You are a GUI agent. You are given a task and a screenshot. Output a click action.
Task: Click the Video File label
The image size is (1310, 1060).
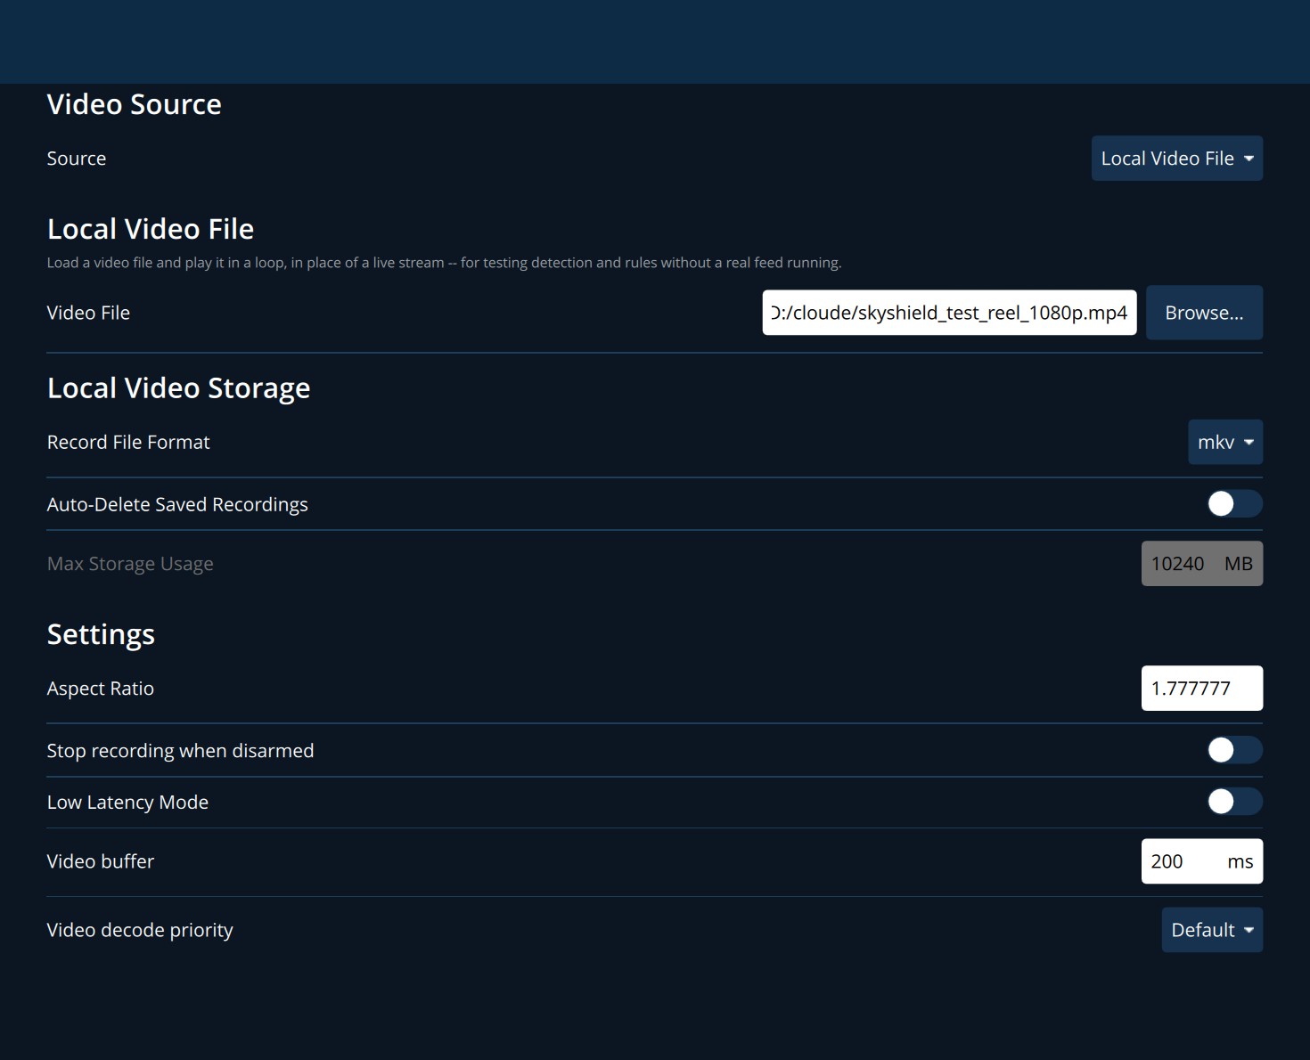point(88,313)
